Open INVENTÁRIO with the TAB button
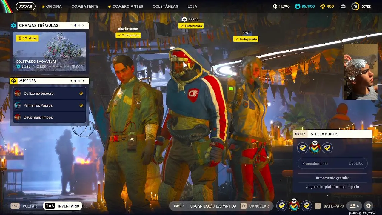Screen dimensions: 382x215 pos(63,206)
